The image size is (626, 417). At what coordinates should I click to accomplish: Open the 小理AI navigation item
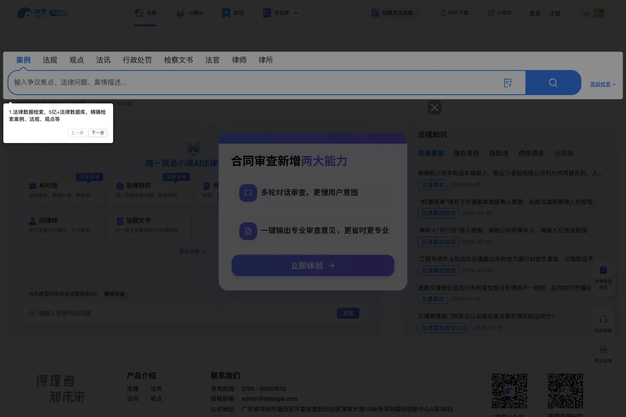[189, 13]
